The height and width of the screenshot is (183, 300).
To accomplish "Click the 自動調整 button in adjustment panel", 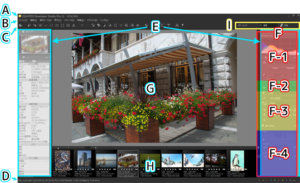I will [290, 68].
